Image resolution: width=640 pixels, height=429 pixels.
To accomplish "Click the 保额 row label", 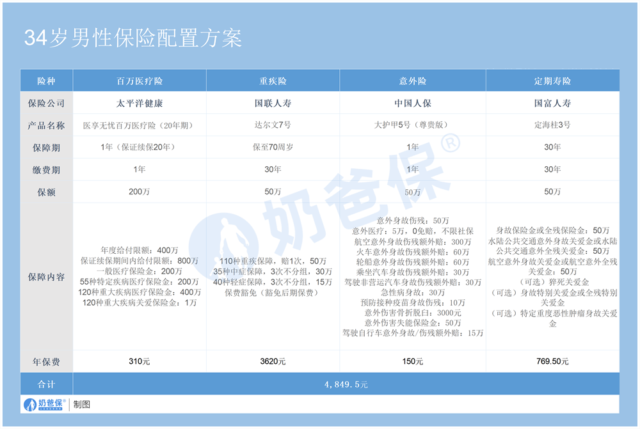I will coord(47,192).
